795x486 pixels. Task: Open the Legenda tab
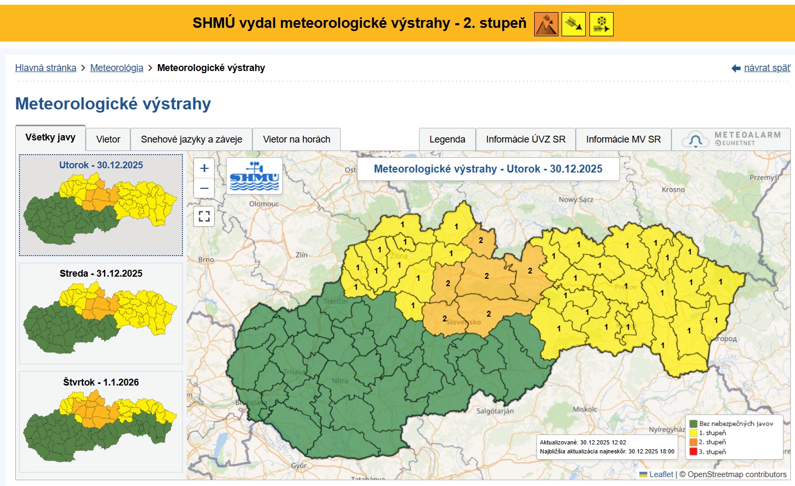[x=447, y=139]
